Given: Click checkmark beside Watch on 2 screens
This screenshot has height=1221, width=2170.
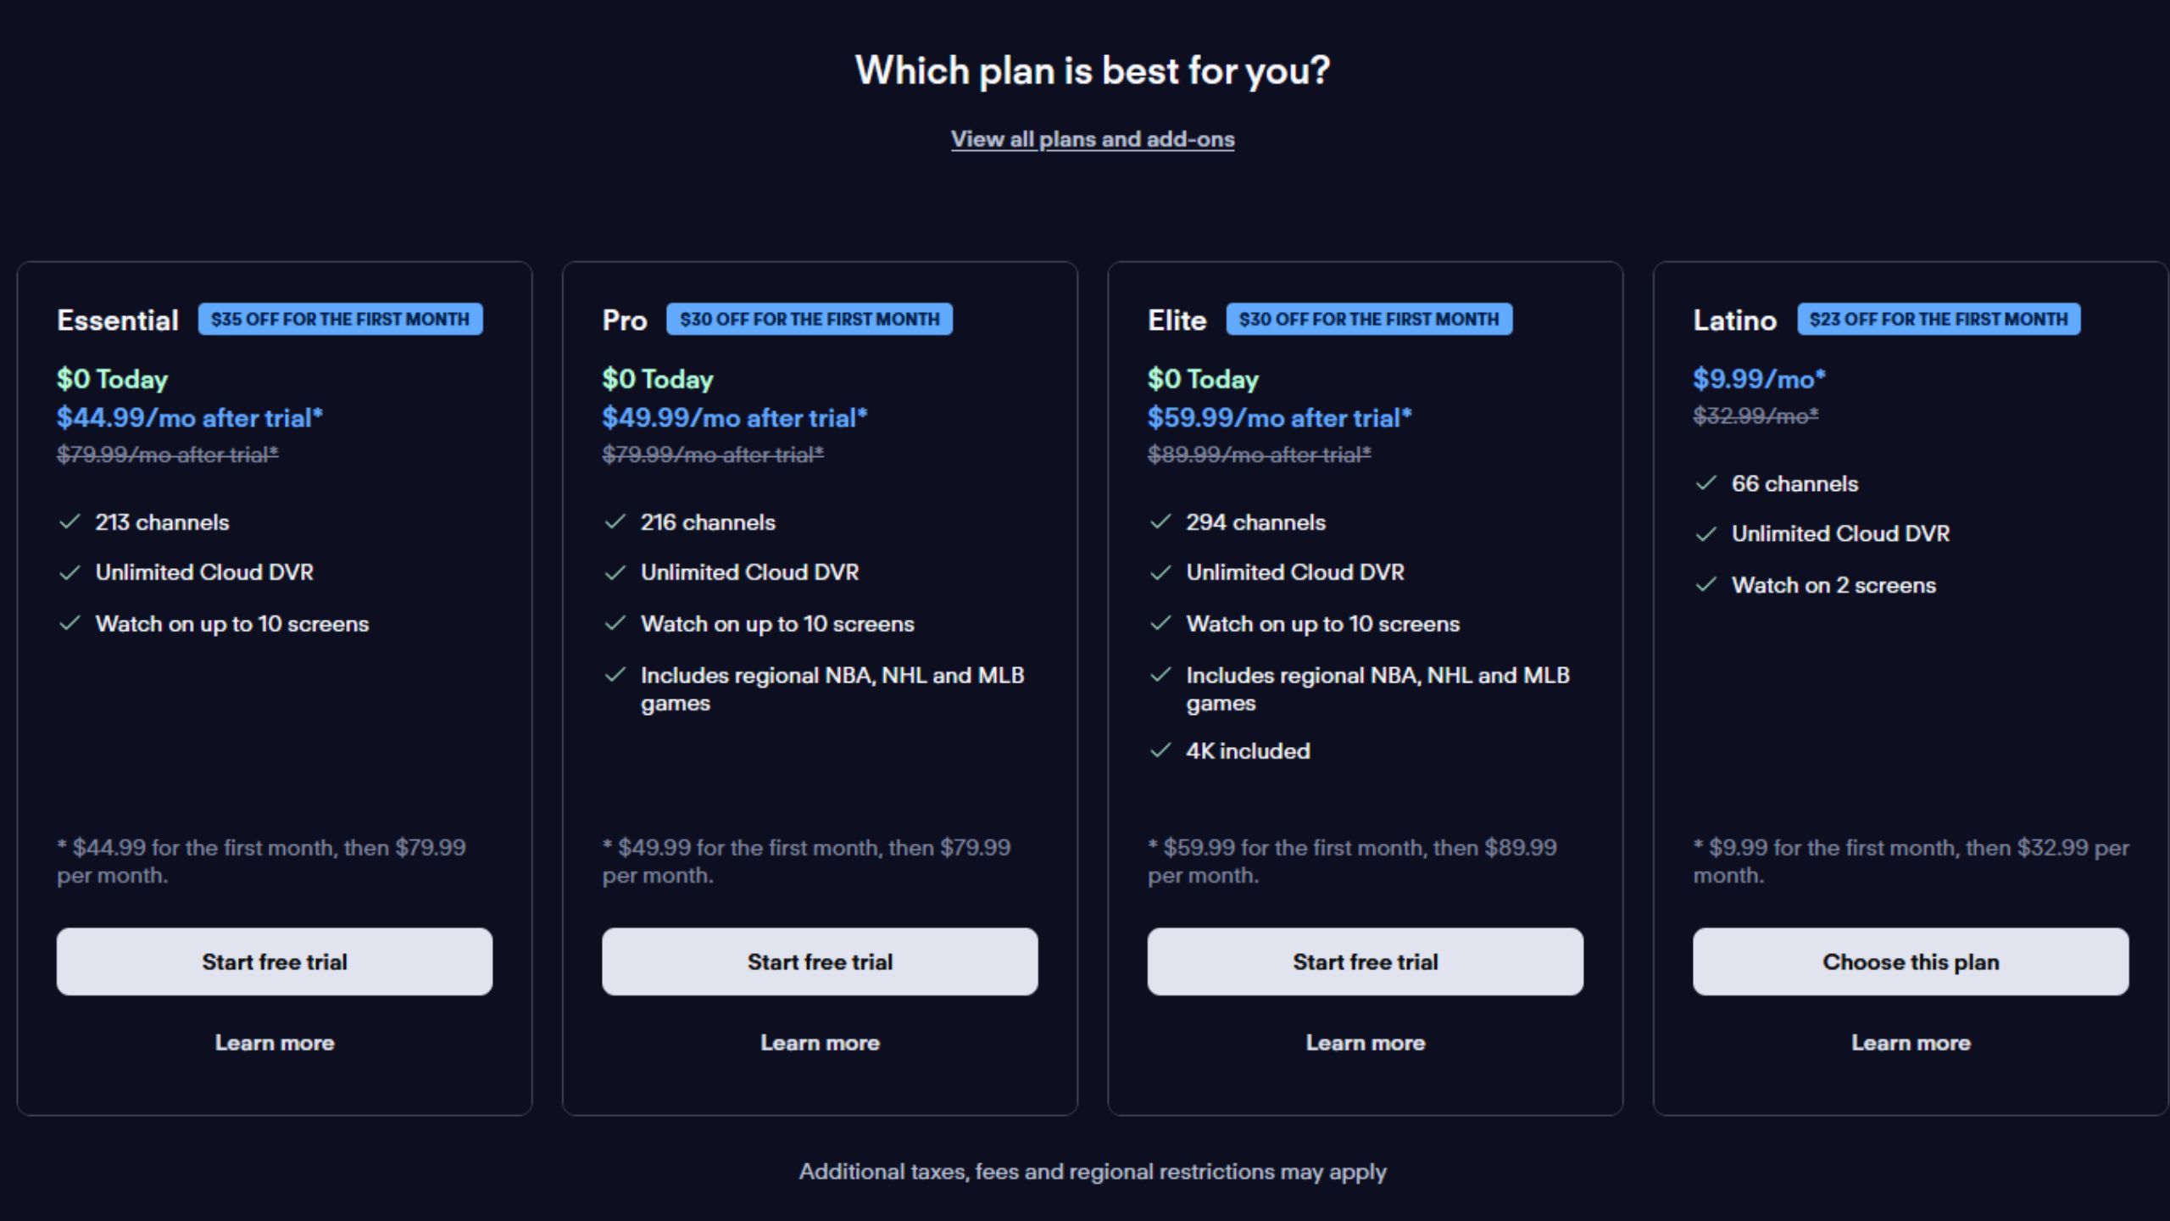Looking at the screenshot, I should coord(1705,585).
